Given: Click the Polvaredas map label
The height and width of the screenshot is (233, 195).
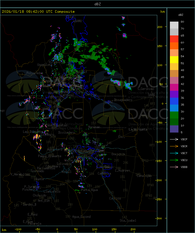Looking at the screenshot, I should point(35,73).
